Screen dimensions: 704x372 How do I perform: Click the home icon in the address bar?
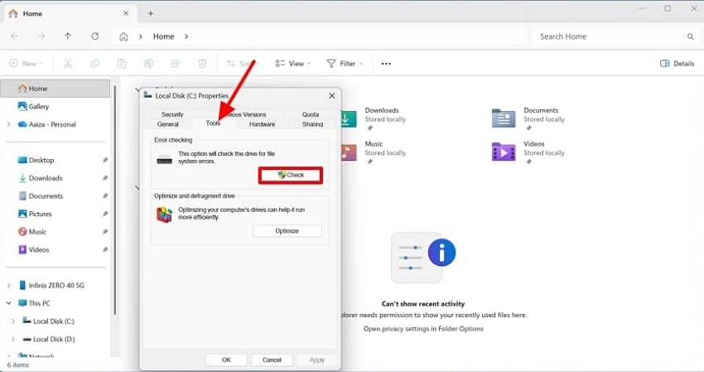tap(123, 36)
